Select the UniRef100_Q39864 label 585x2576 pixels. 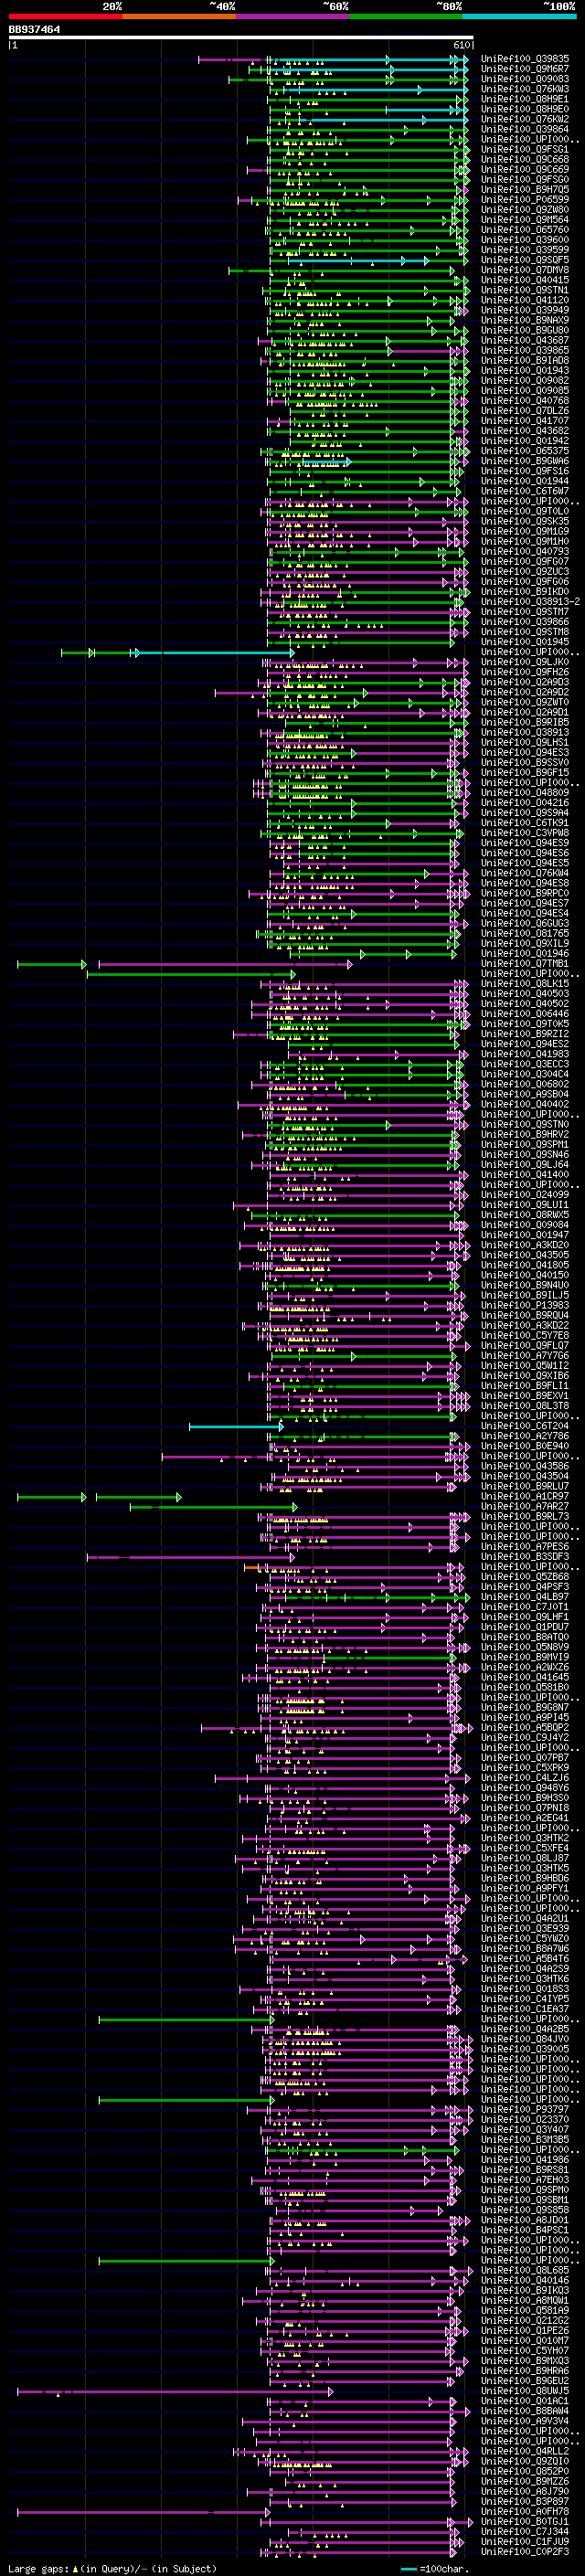point(525,129)
